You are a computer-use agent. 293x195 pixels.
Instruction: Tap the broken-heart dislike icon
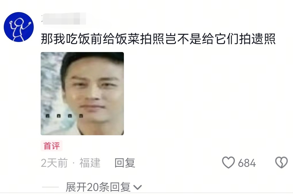[281, 162]
